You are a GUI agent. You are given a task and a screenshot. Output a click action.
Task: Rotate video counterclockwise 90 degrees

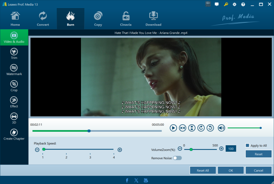210,128
